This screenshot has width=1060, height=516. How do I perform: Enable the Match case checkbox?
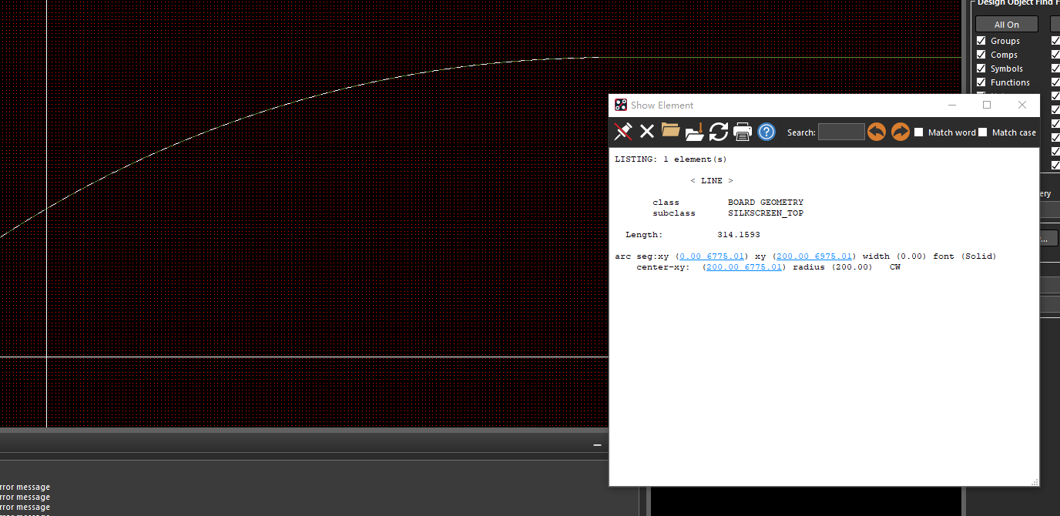point(983,132)
